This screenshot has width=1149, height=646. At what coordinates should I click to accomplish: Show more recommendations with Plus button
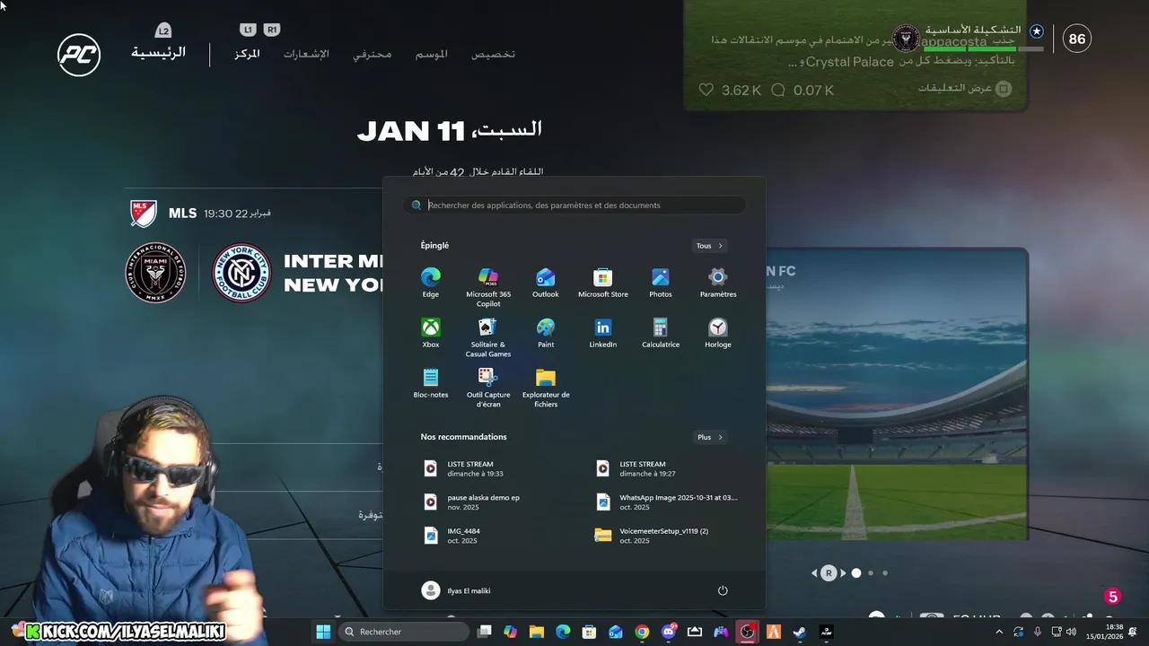pyautogui.click(x=709, y=437)
